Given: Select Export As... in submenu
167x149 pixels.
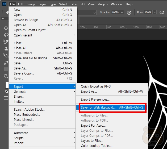Looking at the screenshot, I should [x=112, y=91].
